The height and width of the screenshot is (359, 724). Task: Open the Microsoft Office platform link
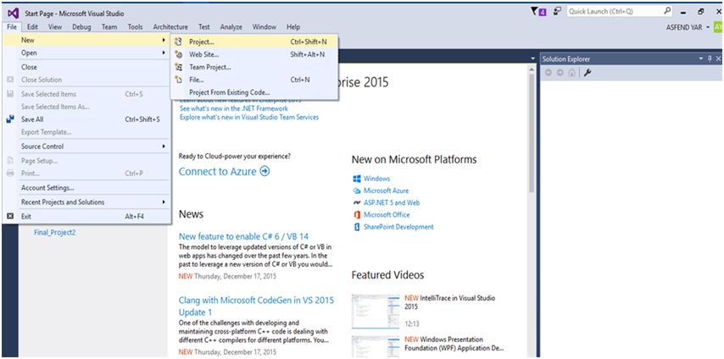[x=387, y=214]
